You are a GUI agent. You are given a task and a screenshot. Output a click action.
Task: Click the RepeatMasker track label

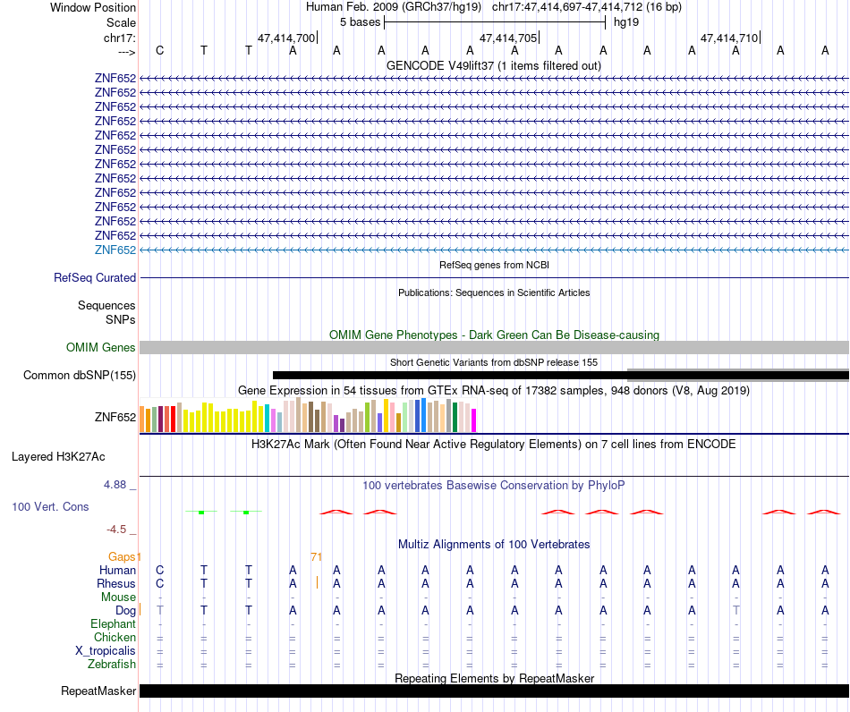98,691
